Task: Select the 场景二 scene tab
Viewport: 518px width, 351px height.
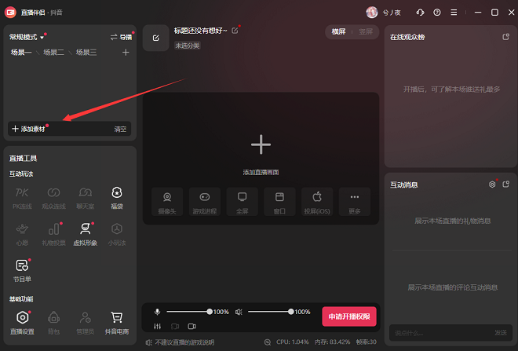Action: pos(53,53)
